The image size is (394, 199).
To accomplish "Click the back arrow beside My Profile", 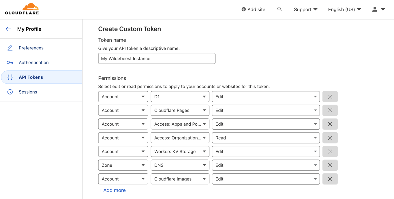I will point(8,29).
